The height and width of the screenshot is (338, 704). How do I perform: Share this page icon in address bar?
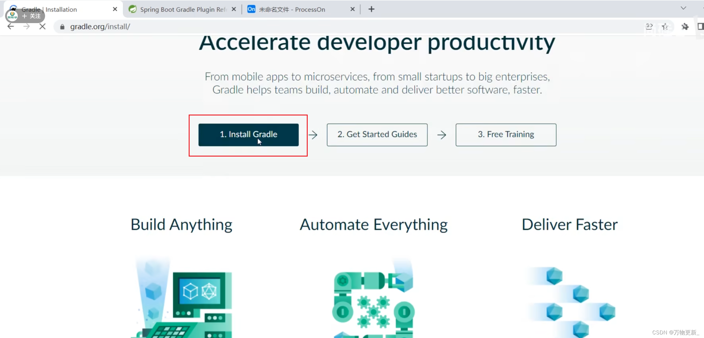click(649, 26)
